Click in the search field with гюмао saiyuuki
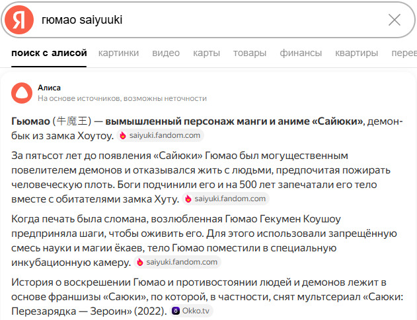417x320 pixels. (198, 20)
